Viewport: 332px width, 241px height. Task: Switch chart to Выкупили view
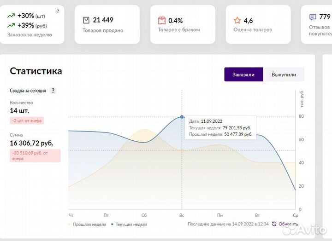click(284, 75)
